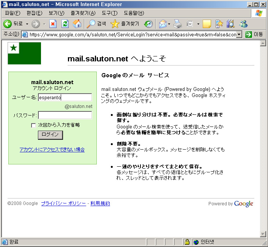
Task: Click the Esperanto green flag logo
Action: [24, 53]
